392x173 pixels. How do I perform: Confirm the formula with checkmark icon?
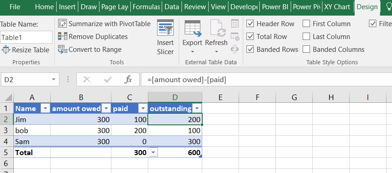(x=107, y=80)
